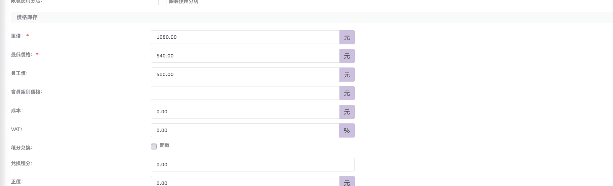Click the 正價 input field

(x=245, y=182)
